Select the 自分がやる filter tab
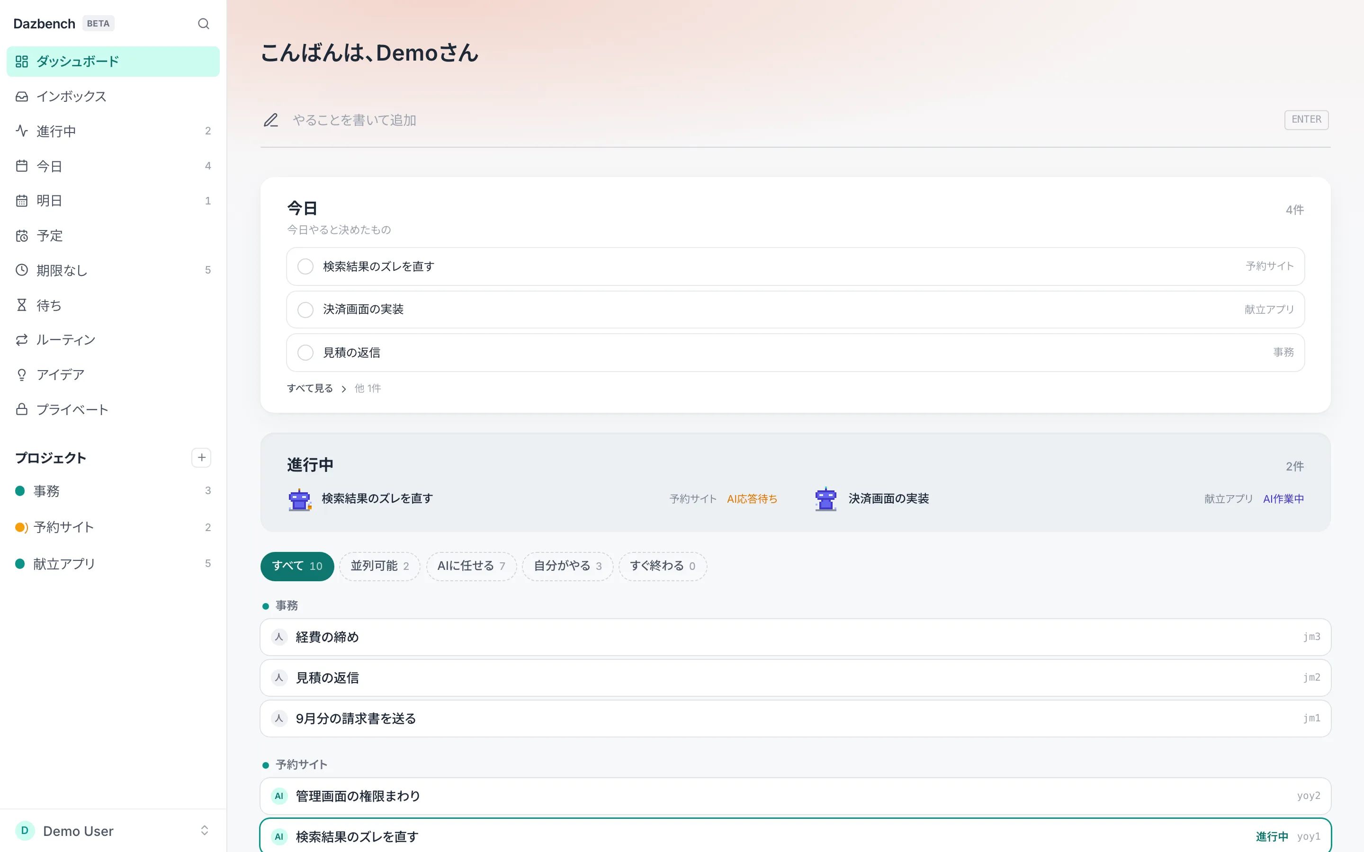Screen dimensions: 1364x852 [567, 566]
